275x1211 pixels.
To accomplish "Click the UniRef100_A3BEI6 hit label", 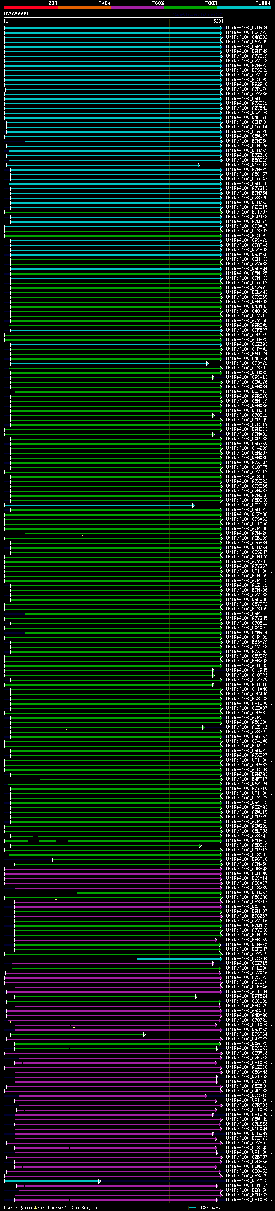I will [247, 684].
